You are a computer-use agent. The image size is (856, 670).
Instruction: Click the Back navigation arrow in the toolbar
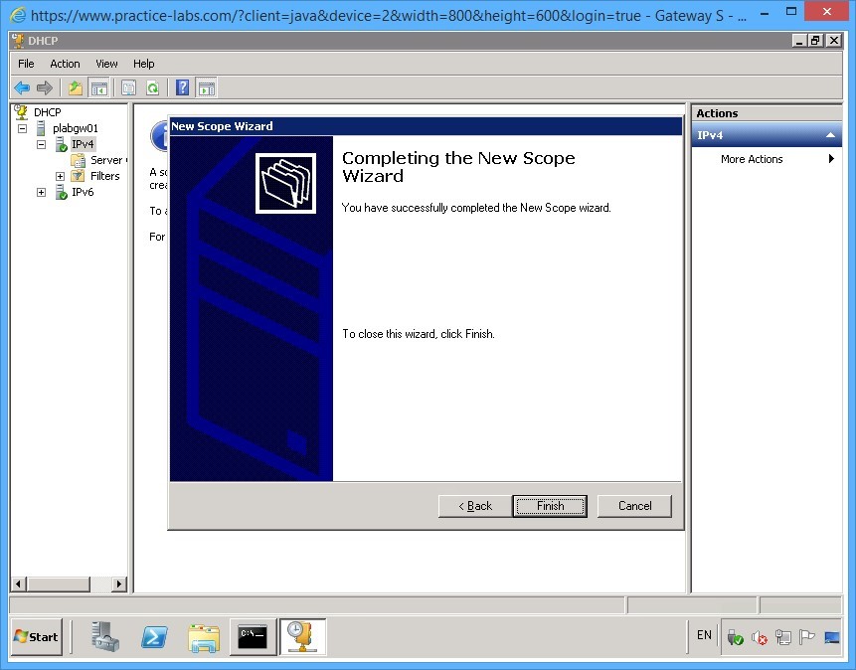coord(22,87)
